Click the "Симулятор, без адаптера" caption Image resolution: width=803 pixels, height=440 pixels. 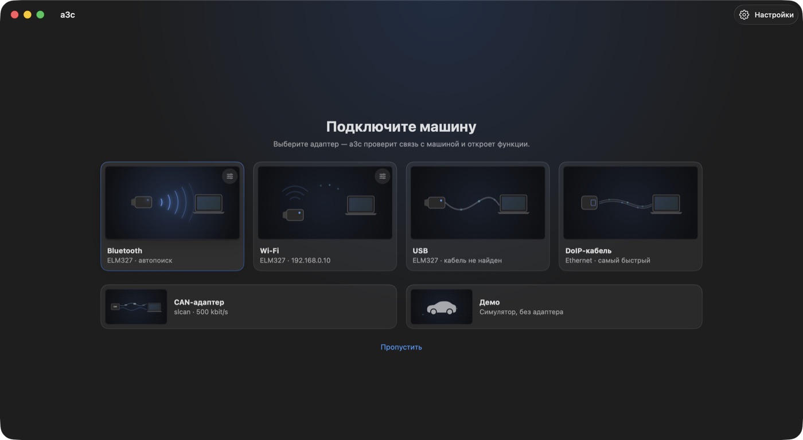tap(521, 312)
